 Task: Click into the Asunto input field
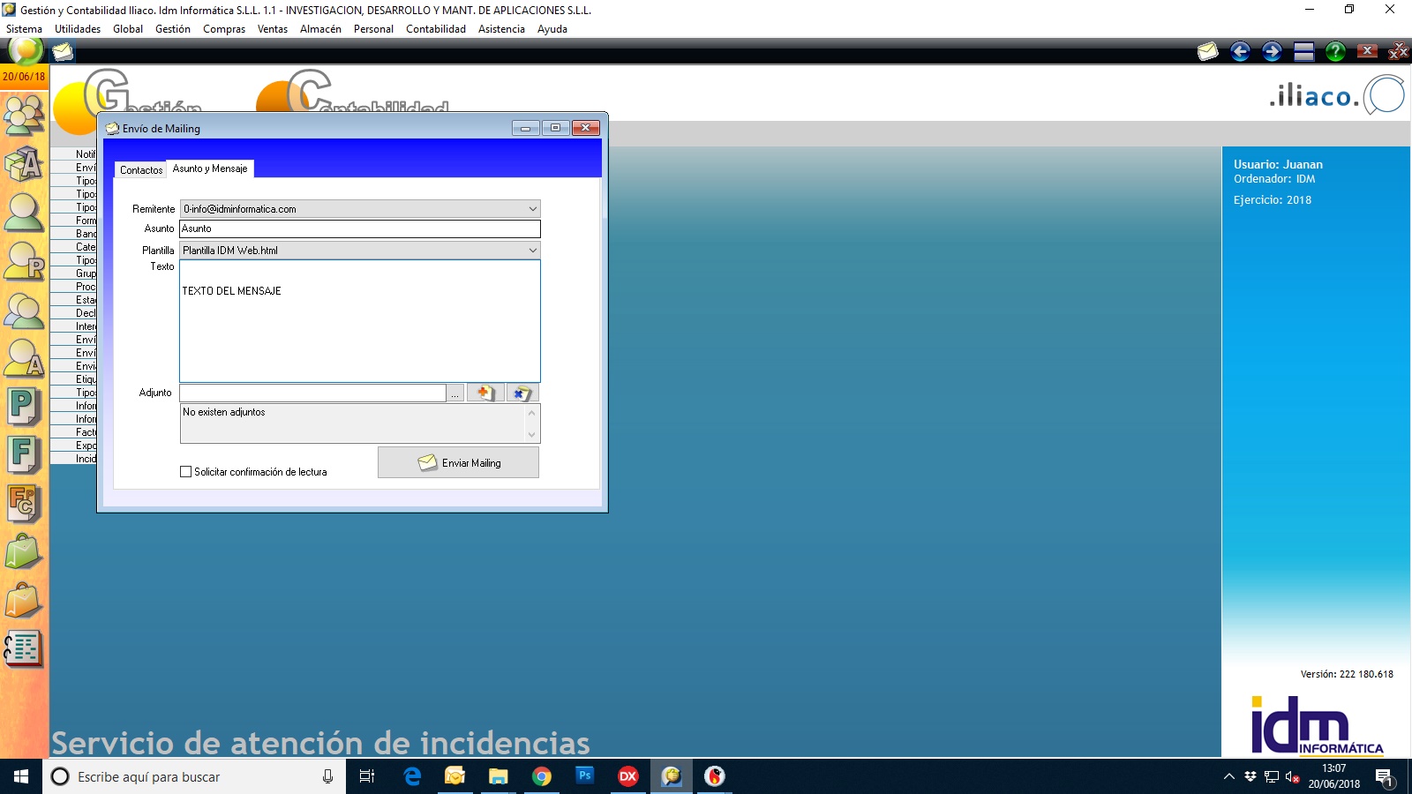(360, 228)
